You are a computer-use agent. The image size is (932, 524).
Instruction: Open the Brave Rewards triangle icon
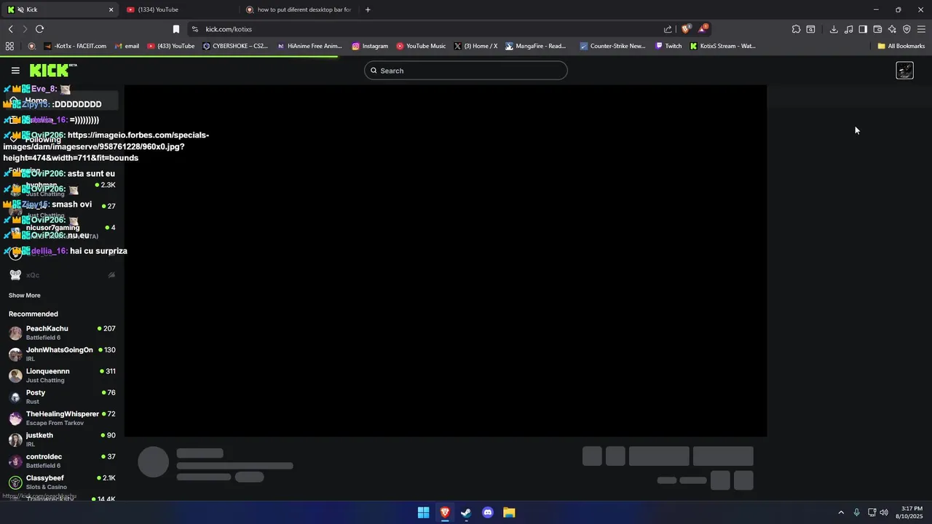tap(703, 29)
